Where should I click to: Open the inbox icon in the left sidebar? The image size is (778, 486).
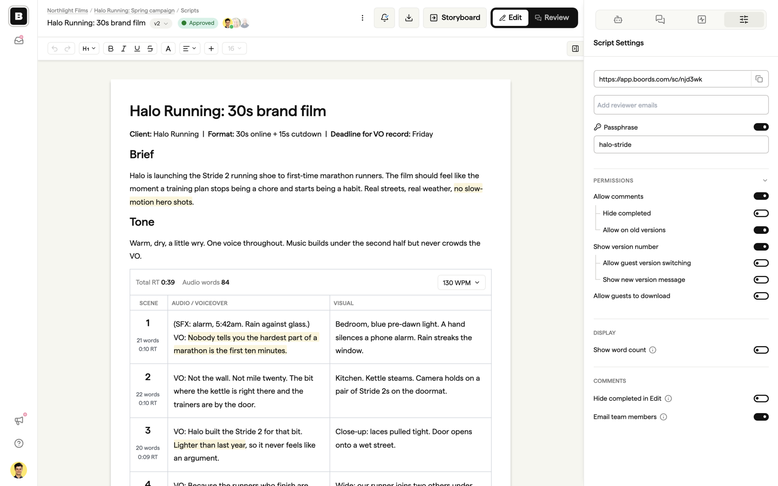(x=19, y=40)
